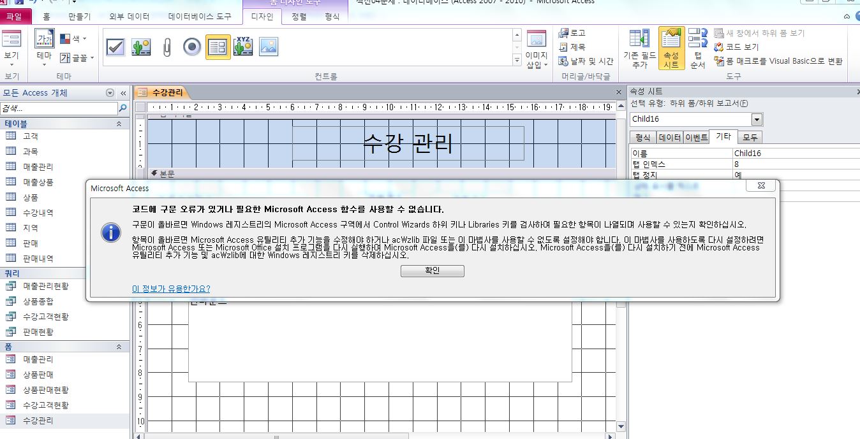The image size is (860, 439).
Task: Click the 이 정보가 유용한가요? link
Action: click(171, 289)
